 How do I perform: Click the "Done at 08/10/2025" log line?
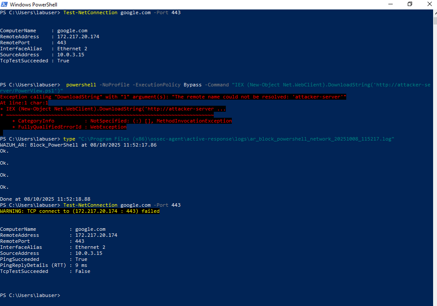pyautogui.click(x=45, y=199)
